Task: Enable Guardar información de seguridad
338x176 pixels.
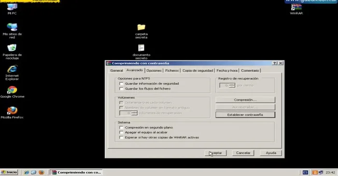Action: 121,84
